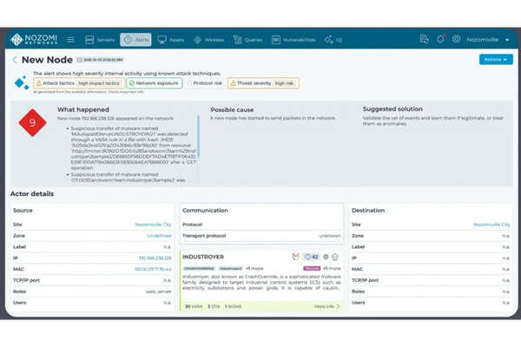Open the IQ assistant
Image resolution: width=521 pixels, height=347 pixels.
333,40
